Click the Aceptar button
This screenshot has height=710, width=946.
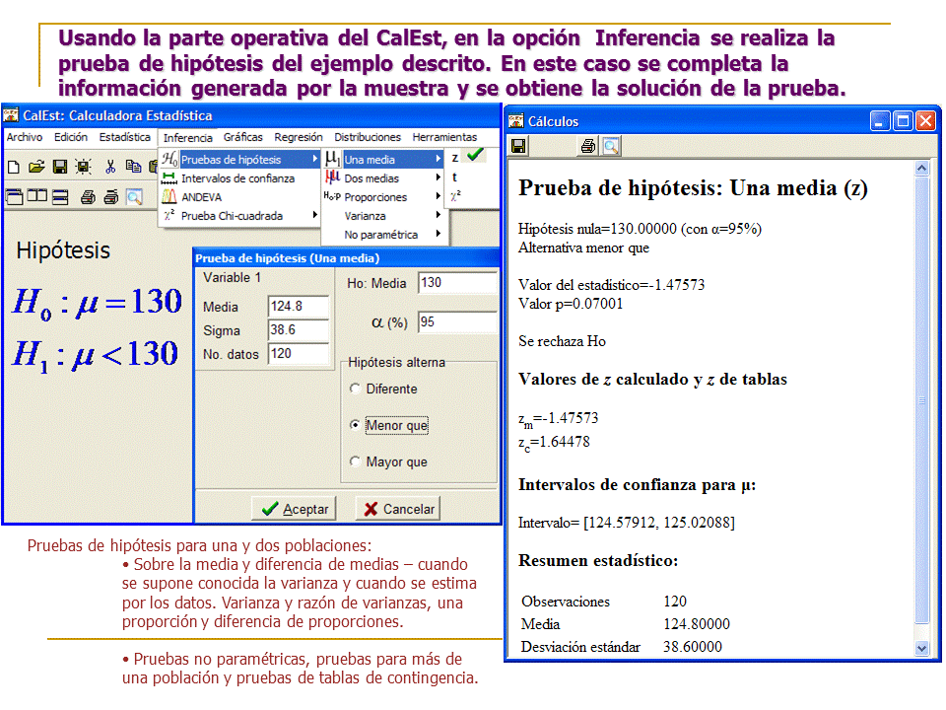point(294,509)
